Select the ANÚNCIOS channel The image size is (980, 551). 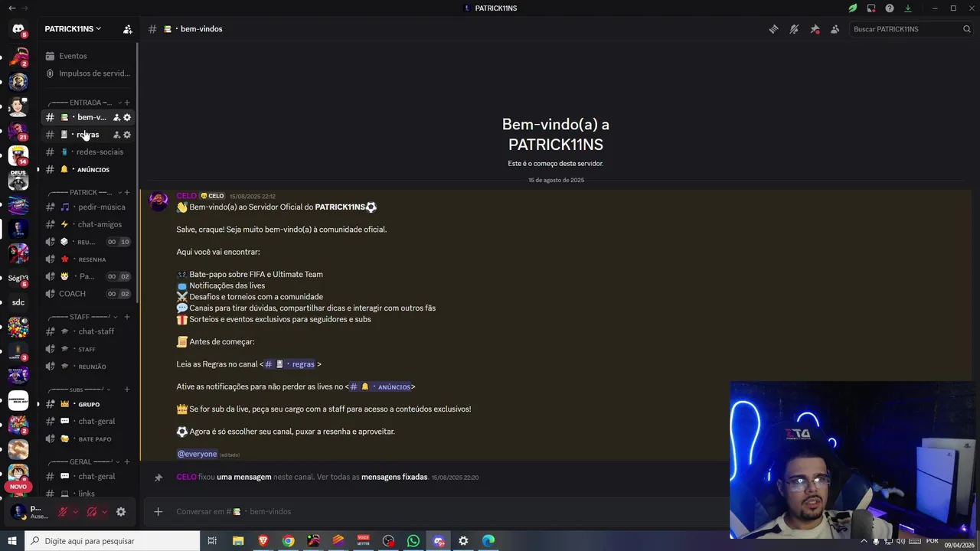tap(89, 169)
